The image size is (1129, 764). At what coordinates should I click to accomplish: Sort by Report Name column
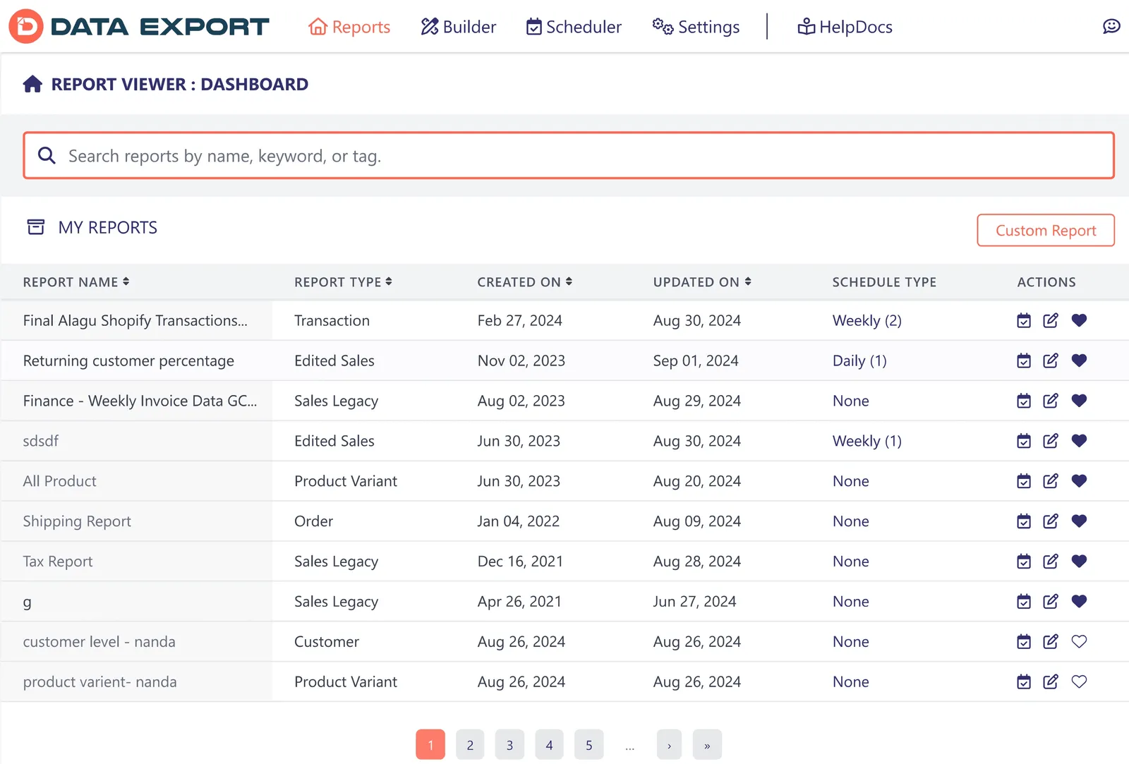[76, 282]
